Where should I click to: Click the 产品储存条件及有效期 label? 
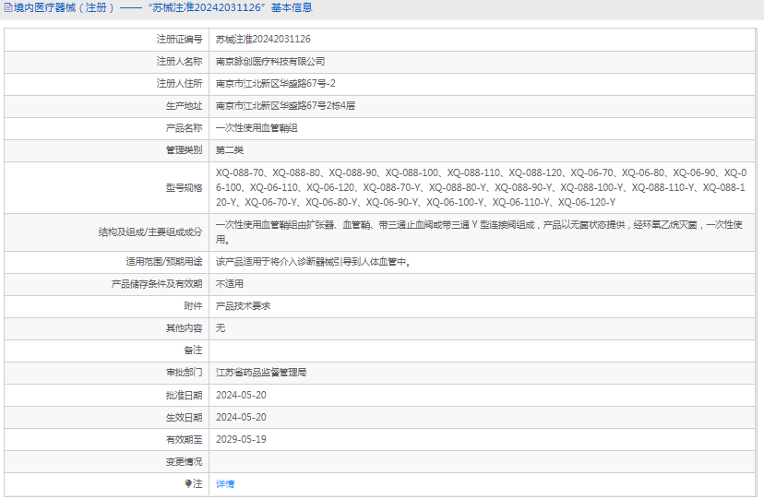click(x=157, y=284)
